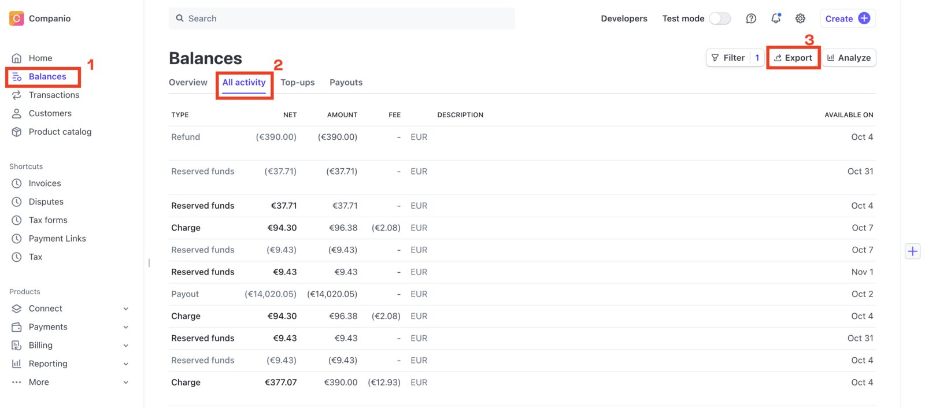Expand the Reporting chevron
The image size is (925, 408).
point(126,364)
